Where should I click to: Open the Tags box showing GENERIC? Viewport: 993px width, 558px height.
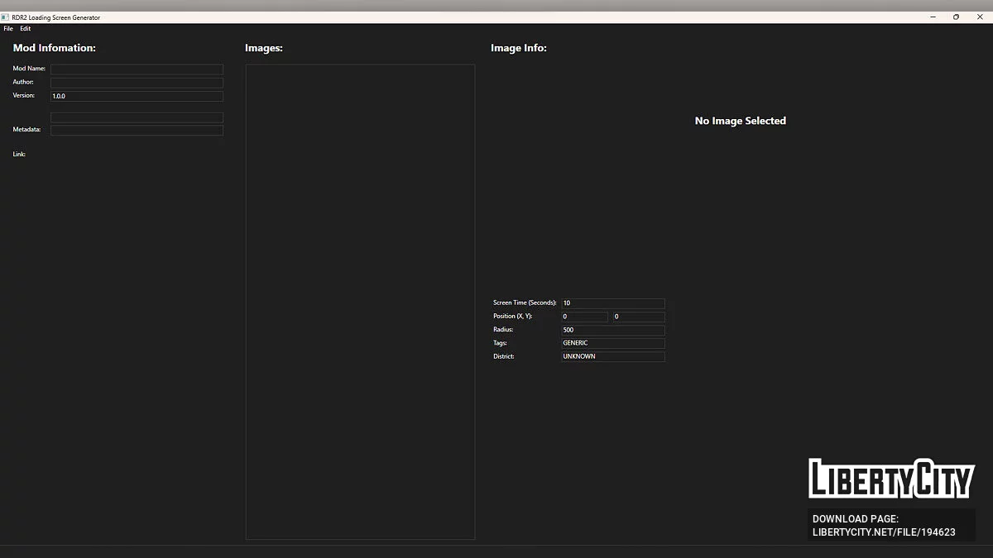click(612, 343)
